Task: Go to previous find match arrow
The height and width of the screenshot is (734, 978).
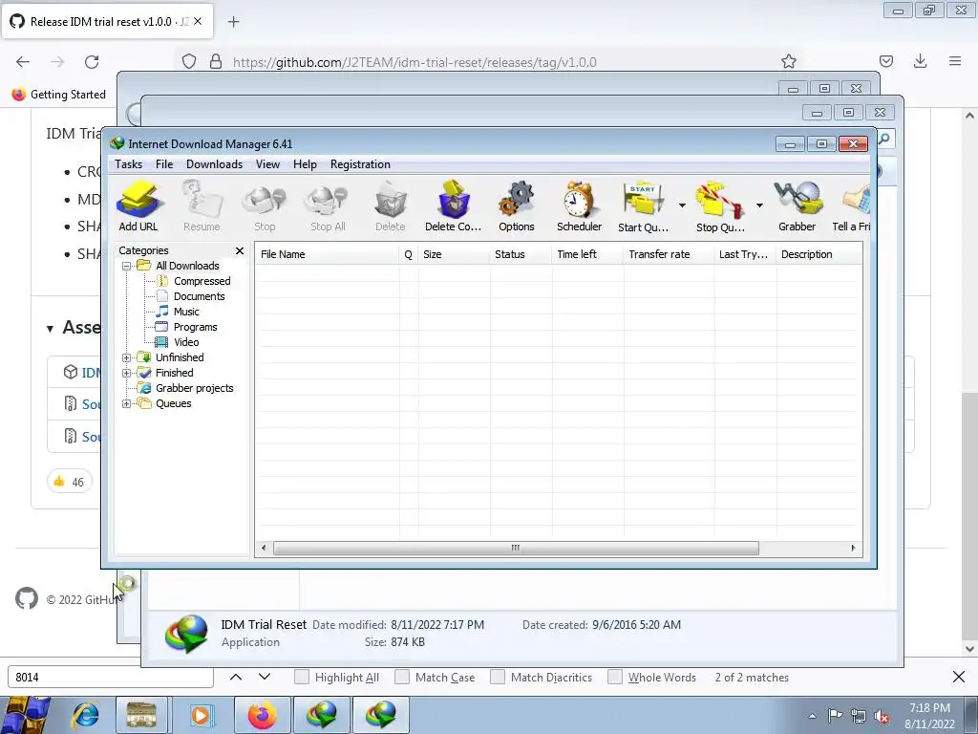Action: (236, 677)
